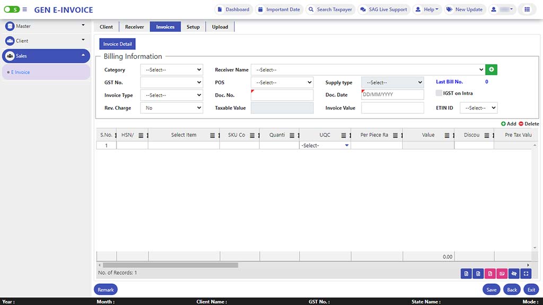Click the hamburger menu icon beside the logo
Image resolution: width=543 pixels, height=305 pixels.
coord(24,10)
